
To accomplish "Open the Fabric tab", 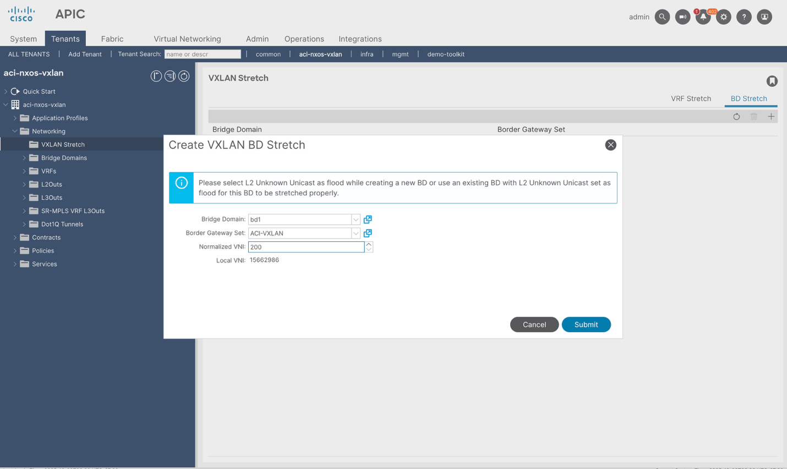I will pos(112,39).
